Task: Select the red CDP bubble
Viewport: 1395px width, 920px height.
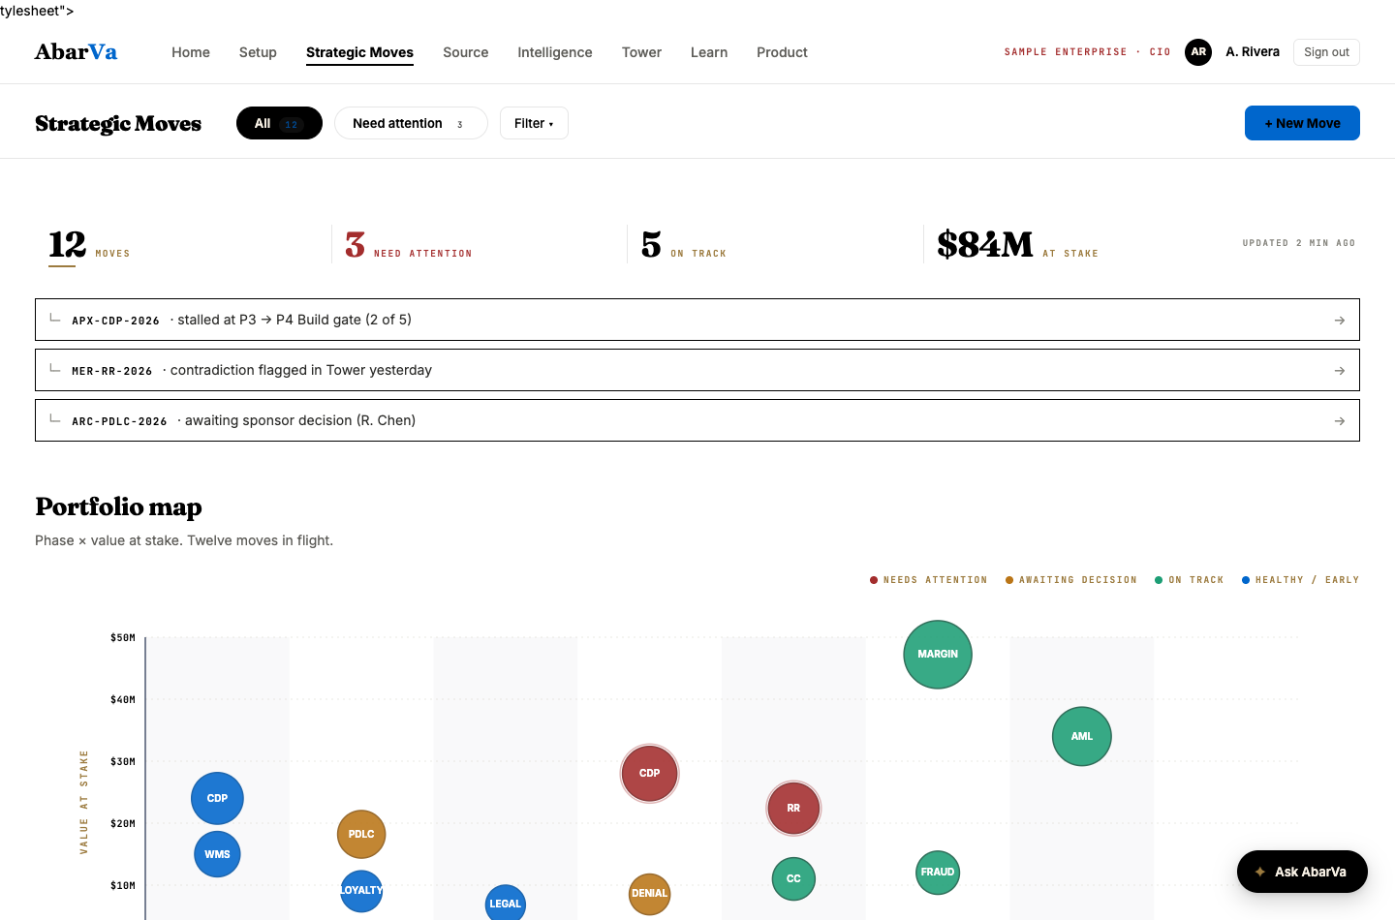Action: 649,773
